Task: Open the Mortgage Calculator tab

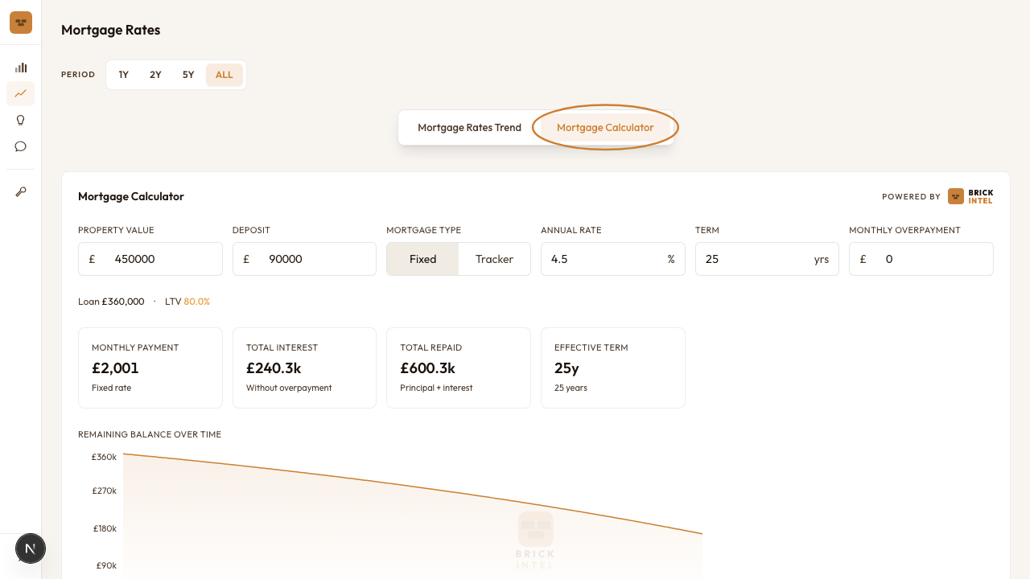Action: (x=605, y=127)
